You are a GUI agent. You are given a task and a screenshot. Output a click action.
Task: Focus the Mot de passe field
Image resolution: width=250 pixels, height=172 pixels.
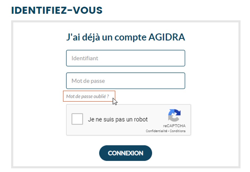125,81
